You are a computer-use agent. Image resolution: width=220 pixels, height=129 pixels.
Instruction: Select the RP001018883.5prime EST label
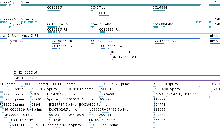pos(76,89)
